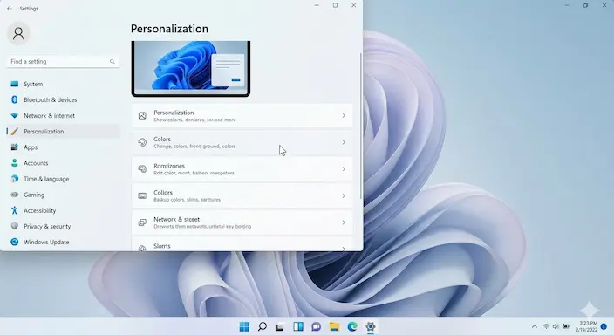Image resolution: width=614 pixels, height=335 pixels.
Task: Click the desktop theme preview thumbnail
Action: (191, 69)
